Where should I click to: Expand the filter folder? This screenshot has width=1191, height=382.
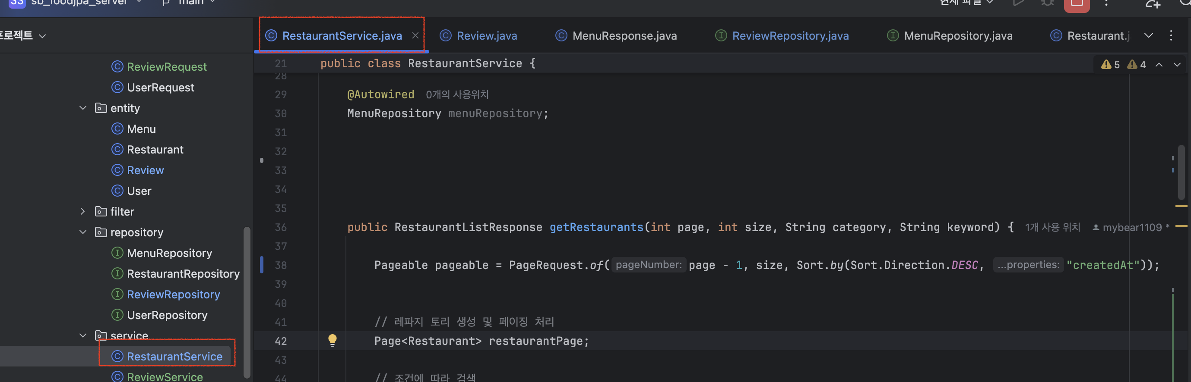(83, 211)
